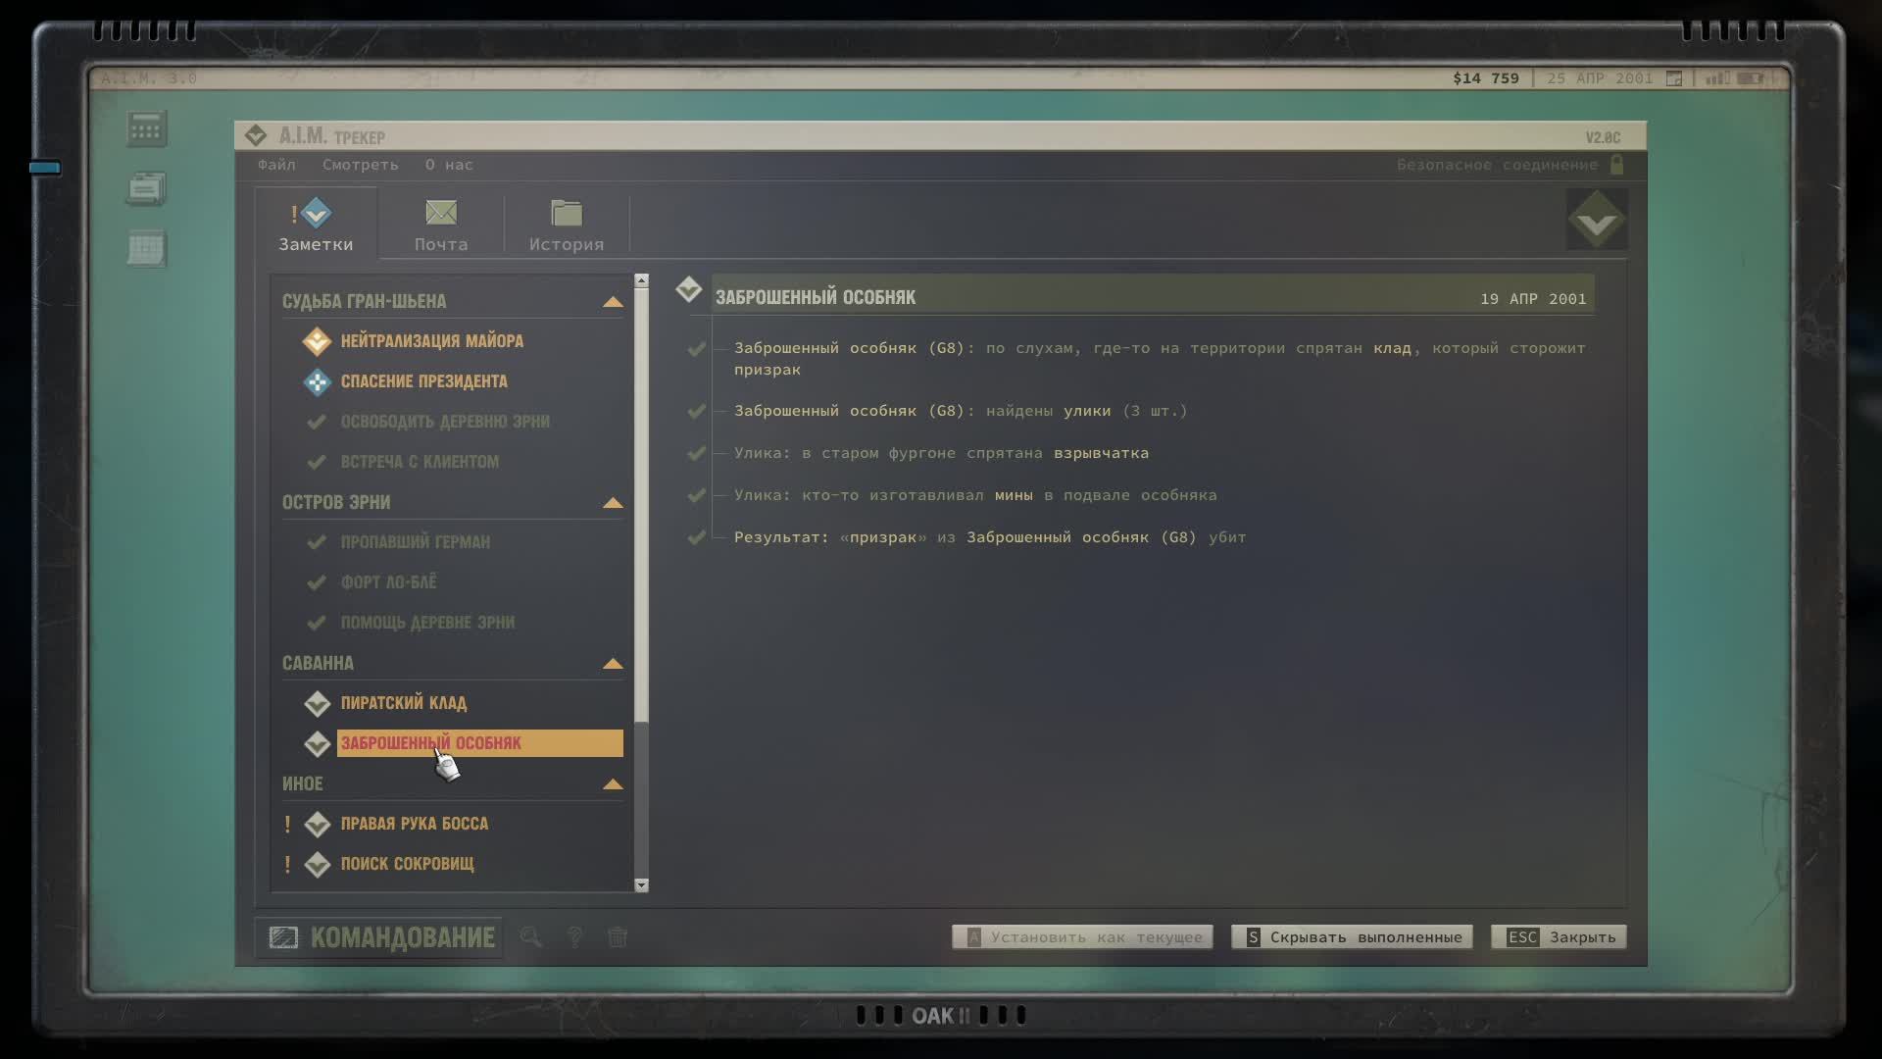Click the trash bin icon in the bottom bar
Screen dimensions: 1882x1059
pos(618,936)
